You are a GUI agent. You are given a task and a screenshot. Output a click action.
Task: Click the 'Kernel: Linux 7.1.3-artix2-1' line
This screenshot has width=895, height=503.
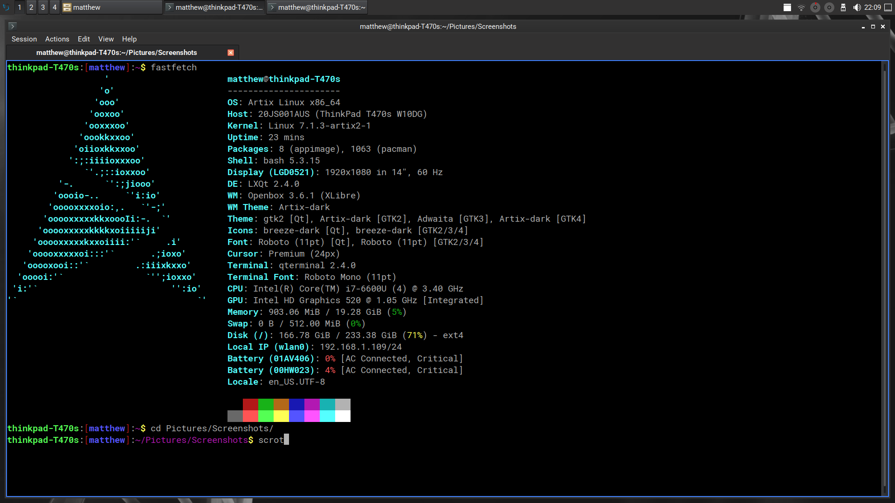point(299,126)
